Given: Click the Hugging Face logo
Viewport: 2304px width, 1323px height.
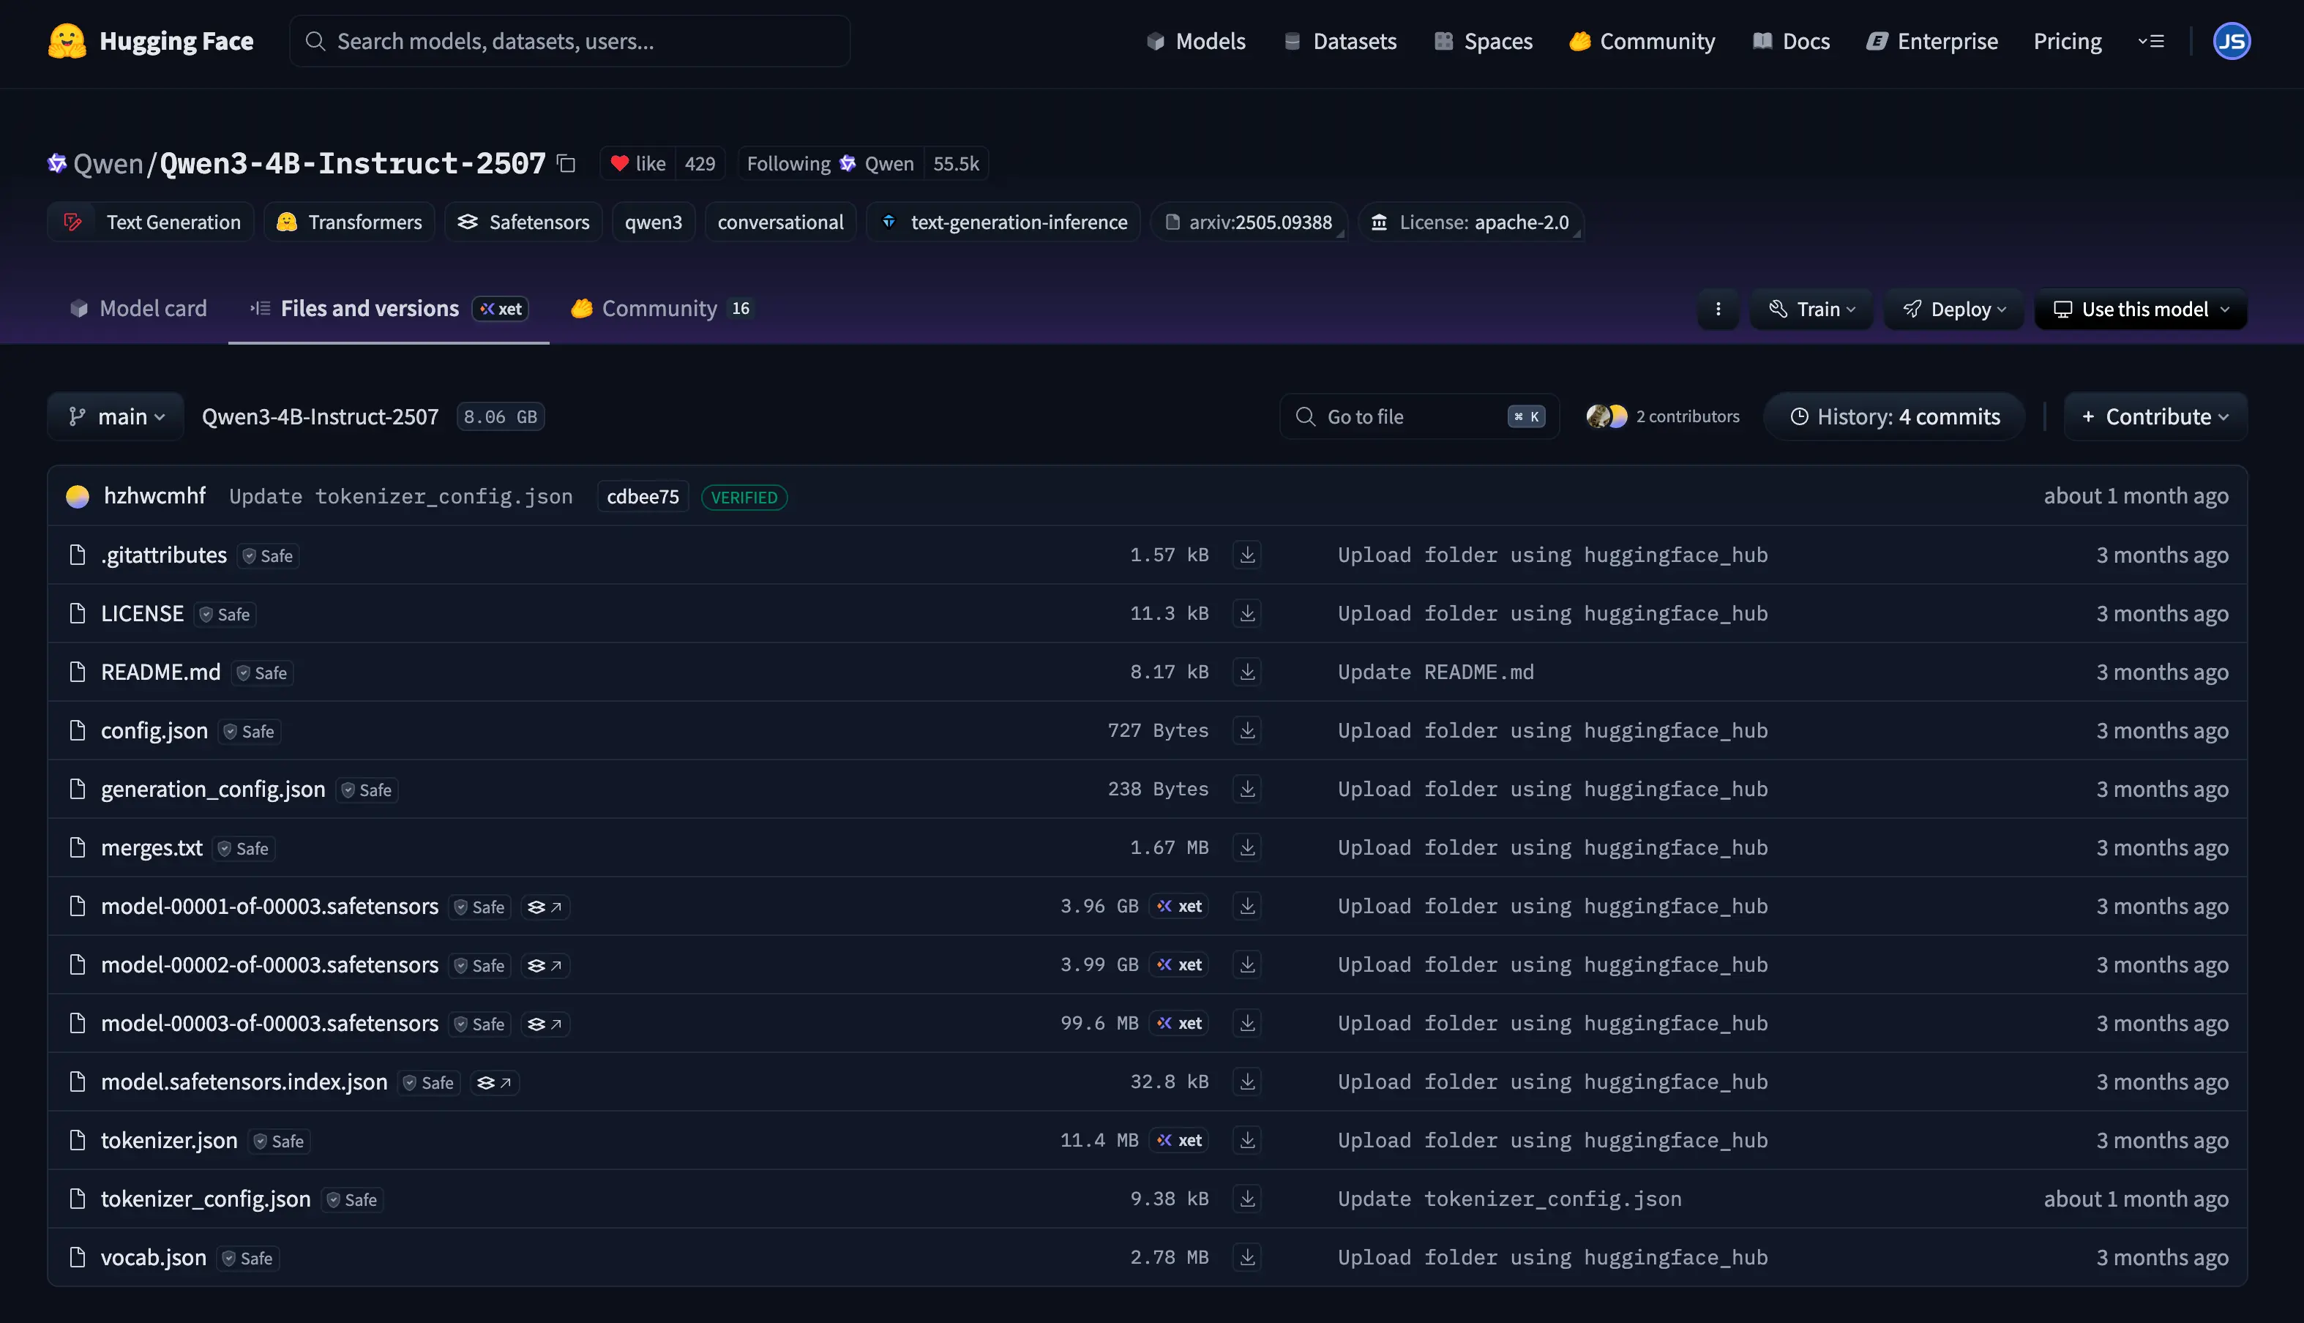Looking at the screenshot, I should tap(67, 41).
